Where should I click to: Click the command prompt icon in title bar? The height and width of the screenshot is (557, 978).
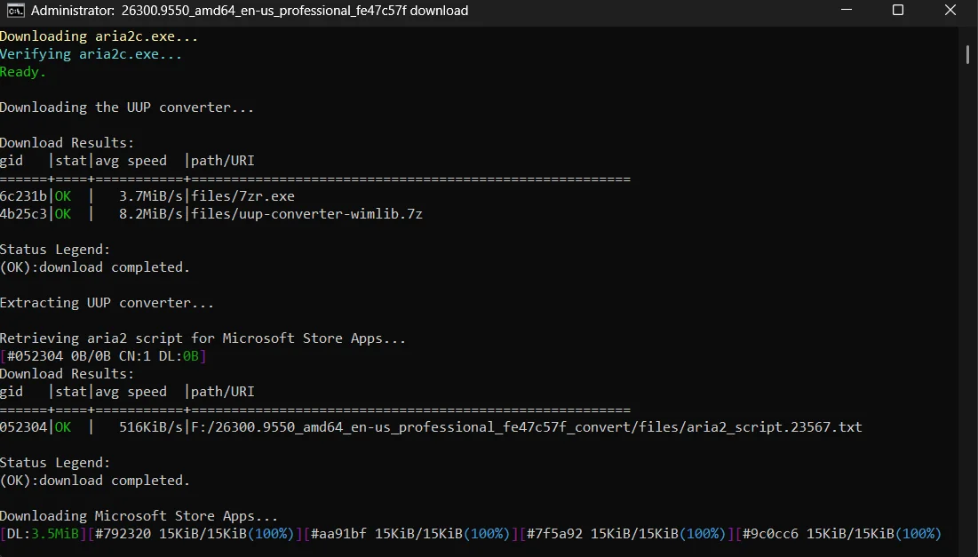click(16, 11)
